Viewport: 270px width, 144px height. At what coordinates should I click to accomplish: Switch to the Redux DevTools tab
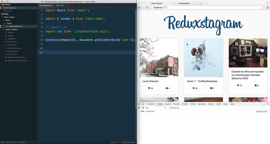226,104
